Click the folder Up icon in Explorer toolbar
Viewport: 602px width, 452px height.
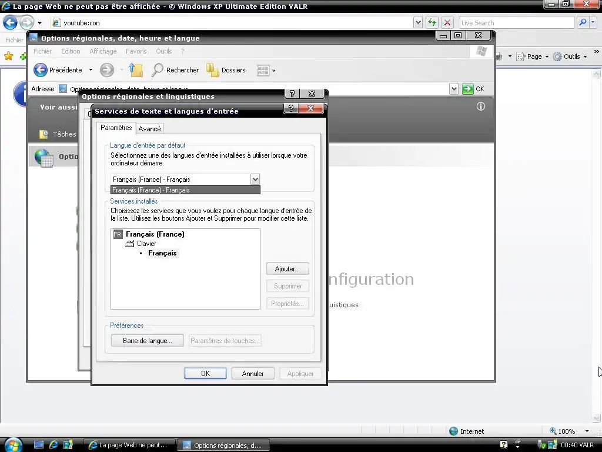136,70
